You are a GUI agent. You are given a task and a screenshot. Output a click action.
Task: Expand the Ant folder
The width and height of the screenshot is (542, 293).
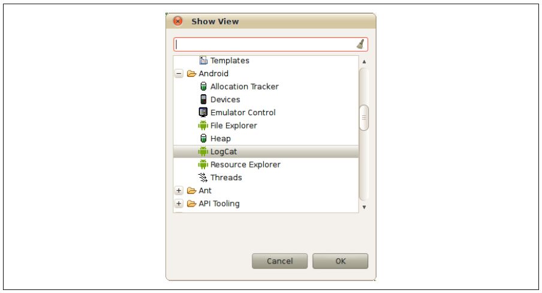click(x=179, y=190)
